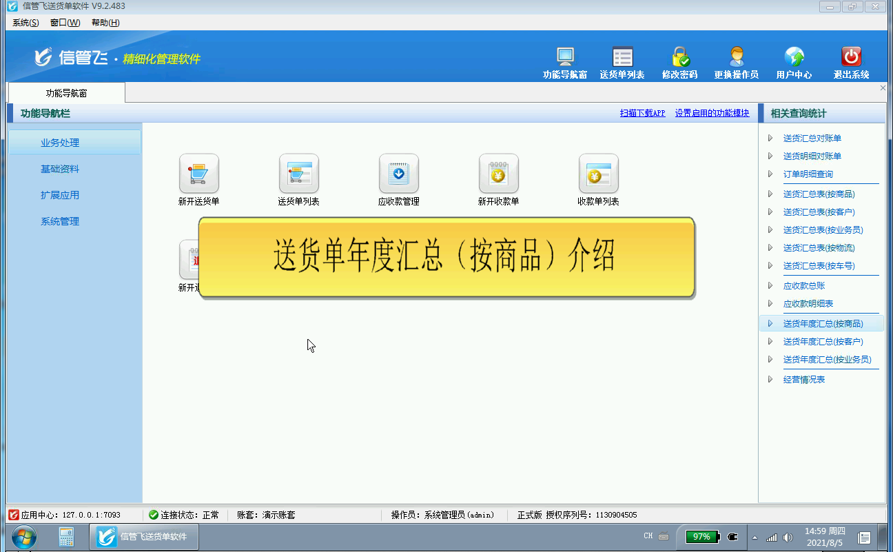Select 基础资料 in the left sidebar

point(60,170)
